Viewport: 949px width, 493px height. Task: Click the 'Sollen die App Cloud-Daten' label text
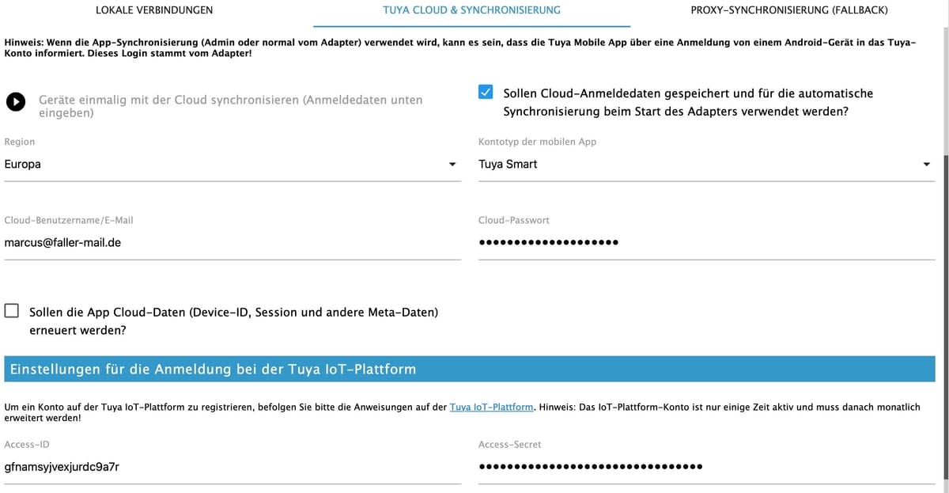pyautogui.click(x=233, y=320)
